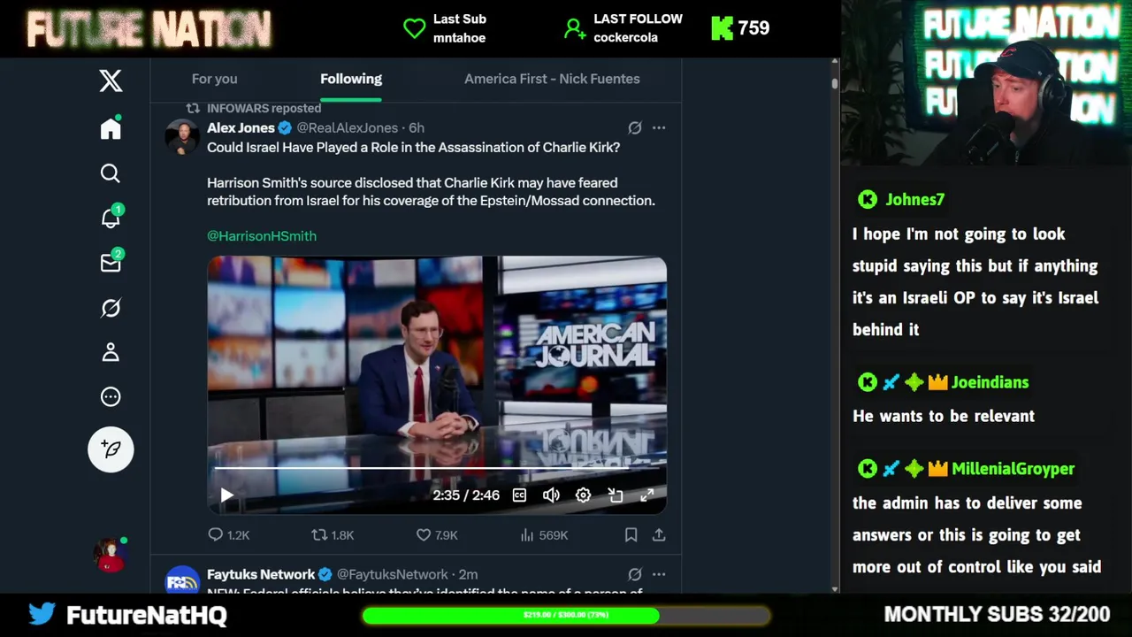Play the American Journal video
Viewport: 1132px width, 637px height.
226,495
